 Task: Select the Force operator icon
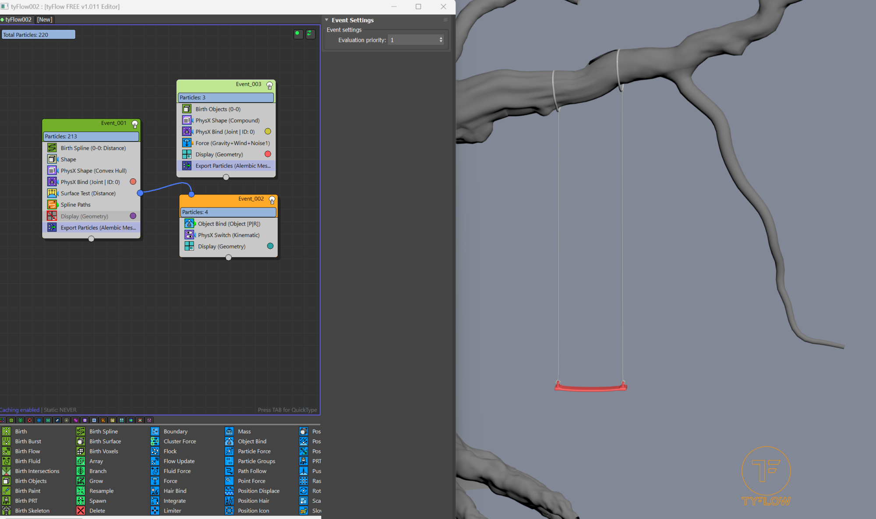tap(155, 481)
